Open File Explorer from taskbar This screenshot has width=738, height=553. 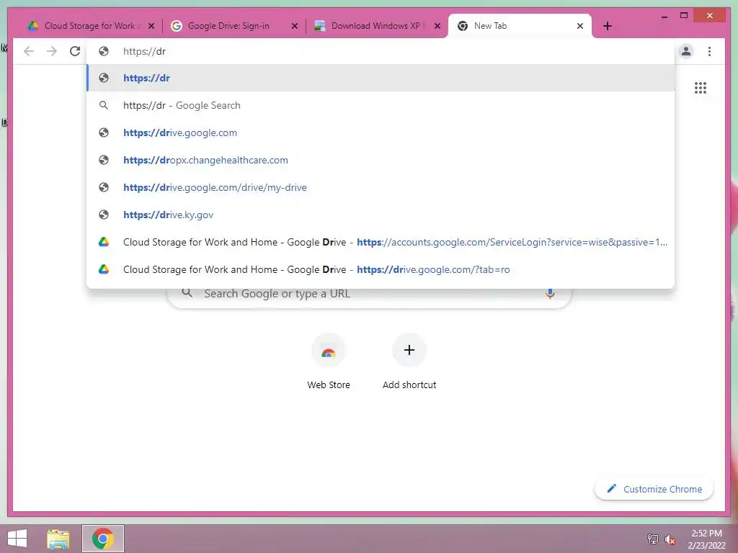pyautogui.click(x=58, y=539)
